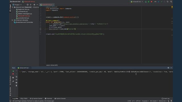Viewport: 182px width, 102px height.
Task: Open the Git: master branch selector in status bar
Action: click(154, 101)
